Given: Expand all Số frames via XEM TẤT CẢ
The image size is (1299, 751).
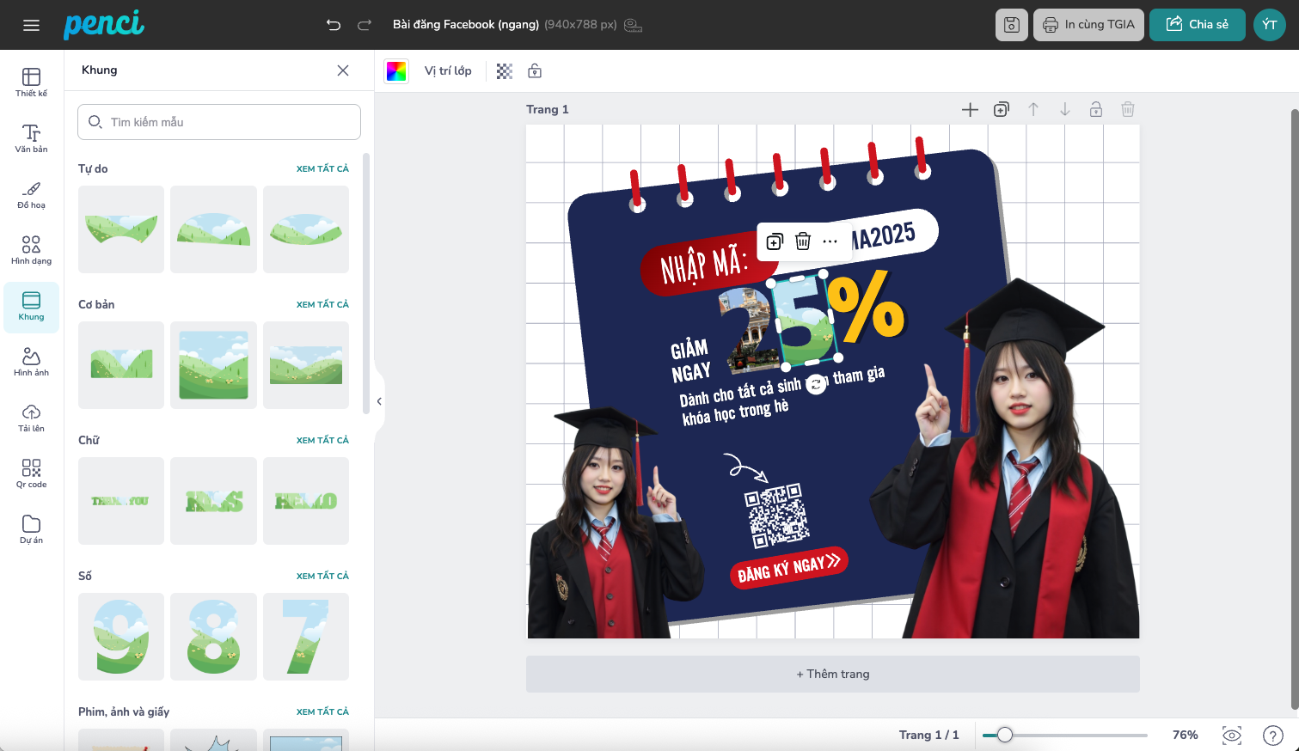Looking at the screenshot, I should (322, 576).
